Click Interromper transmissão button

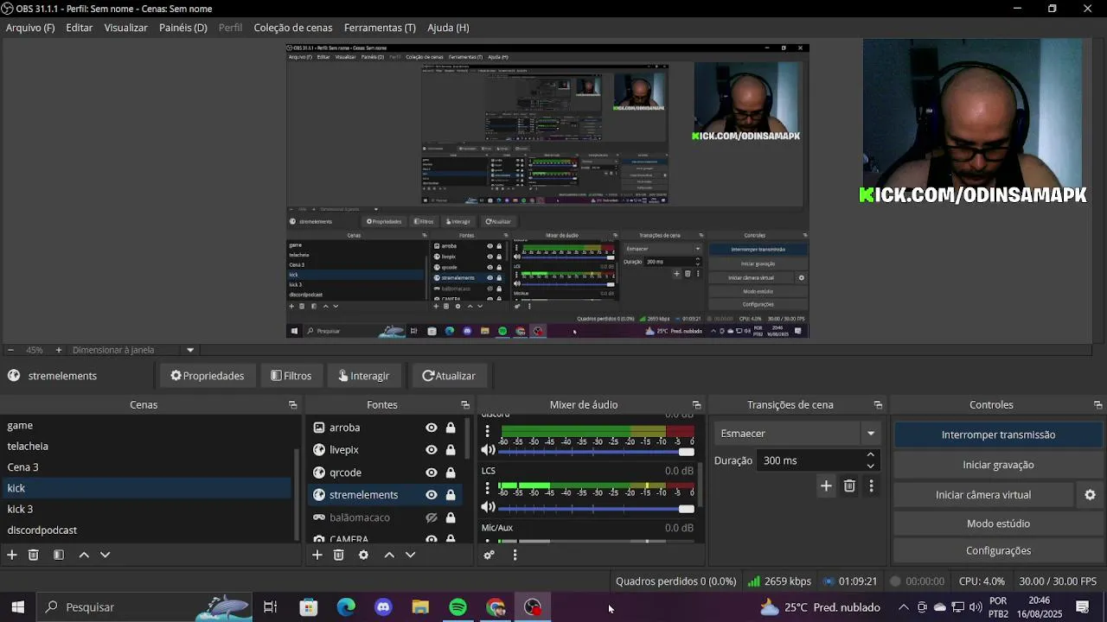point(998,435)
